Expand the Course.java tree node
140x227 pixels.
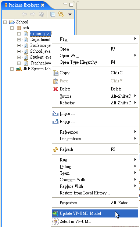pos(19,34)
